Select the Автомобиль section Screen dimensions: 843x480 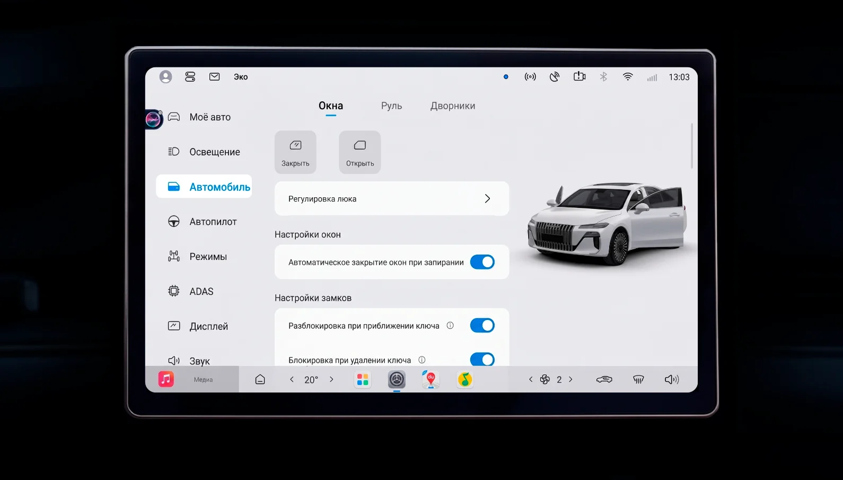click(x=204, y=187)
